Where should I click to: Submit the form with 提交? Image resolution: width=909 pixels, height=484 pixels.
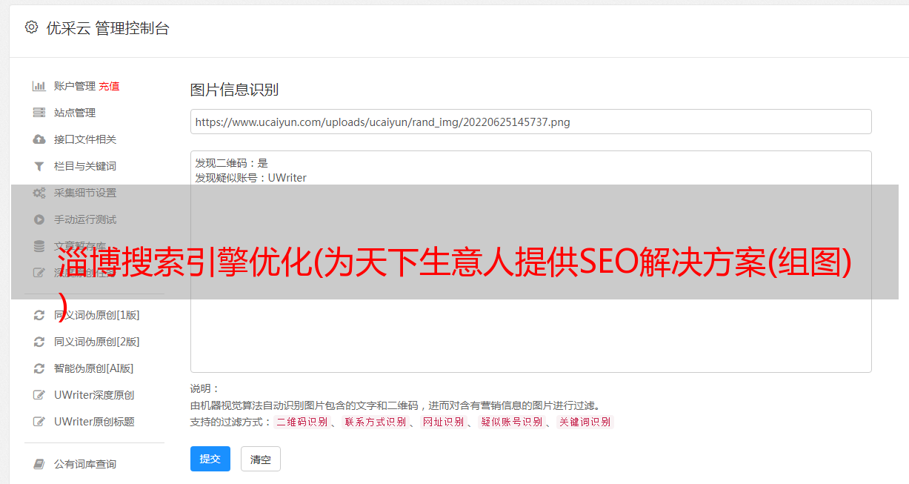click(210, 459)
